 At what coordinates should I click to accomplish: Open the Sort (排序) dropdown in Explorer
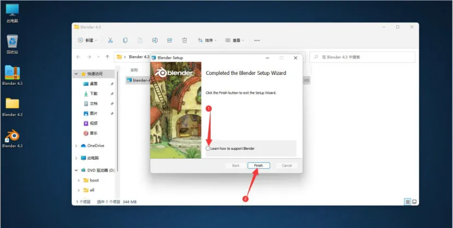(x=207, y=40)
